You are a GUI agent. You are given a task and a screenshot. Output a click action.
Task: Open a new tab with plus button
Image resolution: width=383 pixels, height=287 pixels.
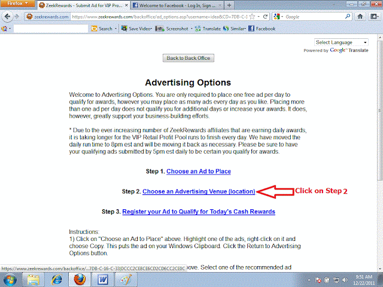[229, 5]
